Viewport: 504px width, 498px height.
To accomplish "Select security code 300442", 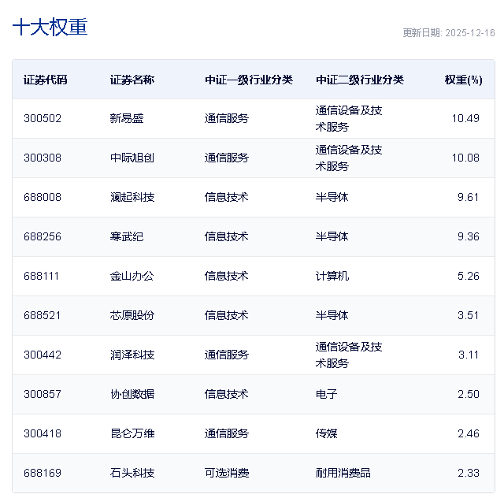I will click(43, 355).
